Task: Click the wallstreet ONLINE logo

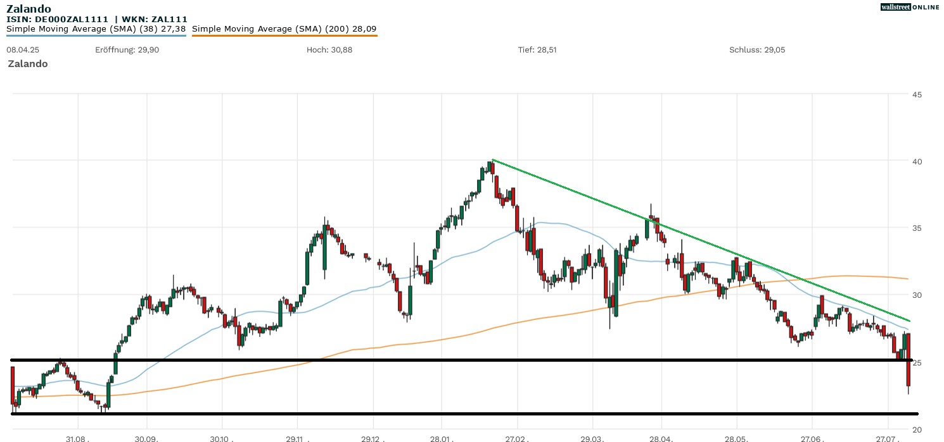Action: 910,7
